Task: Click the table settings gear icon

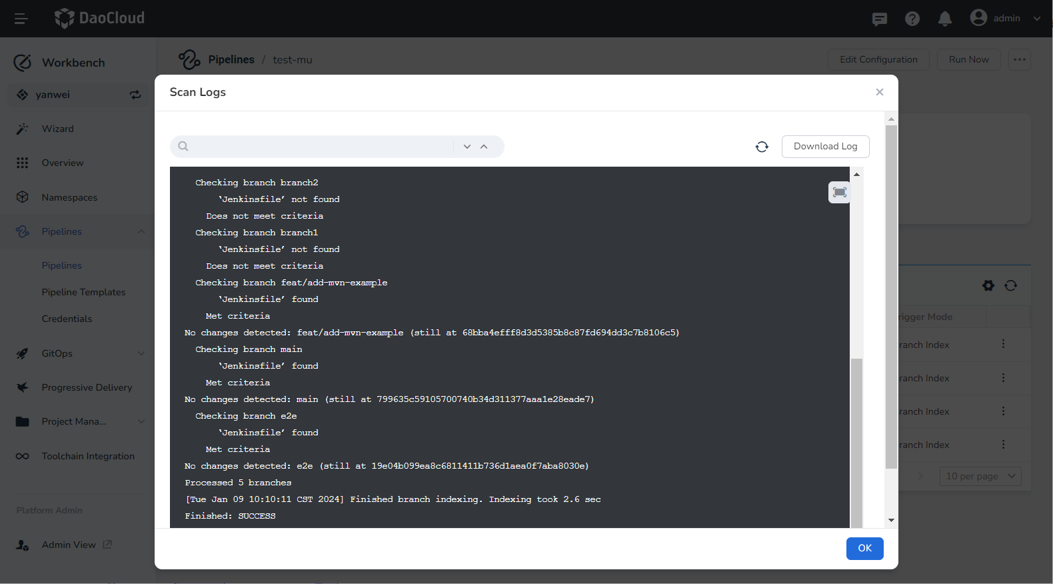Action: point(988,285)
